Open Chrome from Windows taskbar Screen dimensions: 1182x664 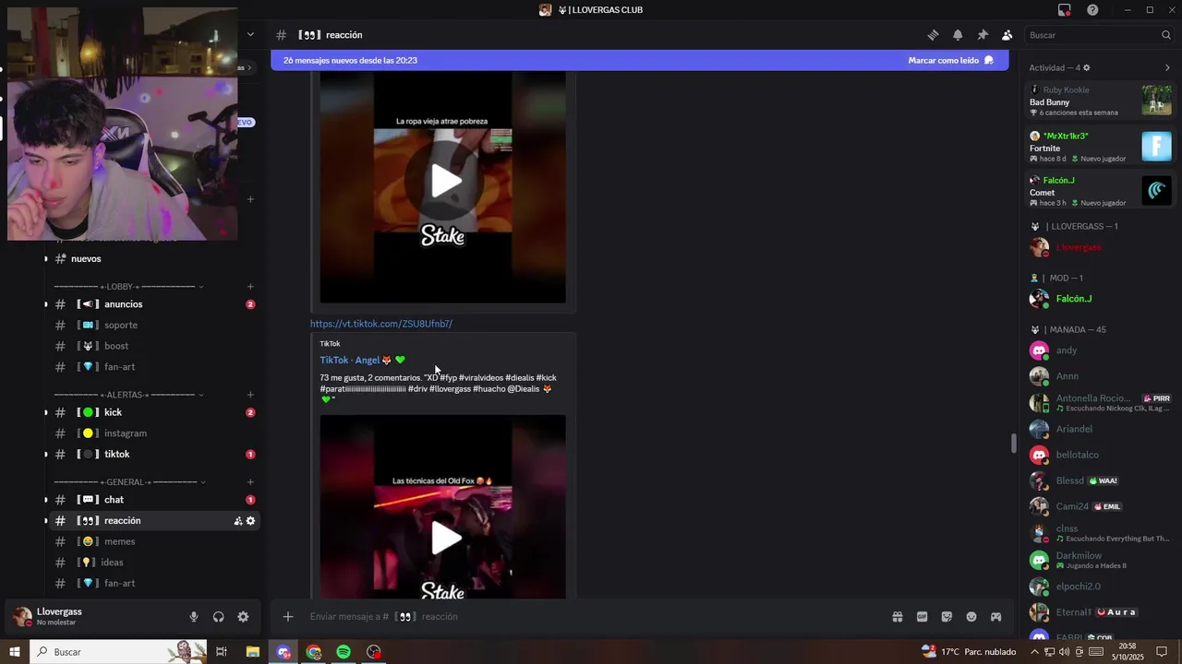[314, 652]
